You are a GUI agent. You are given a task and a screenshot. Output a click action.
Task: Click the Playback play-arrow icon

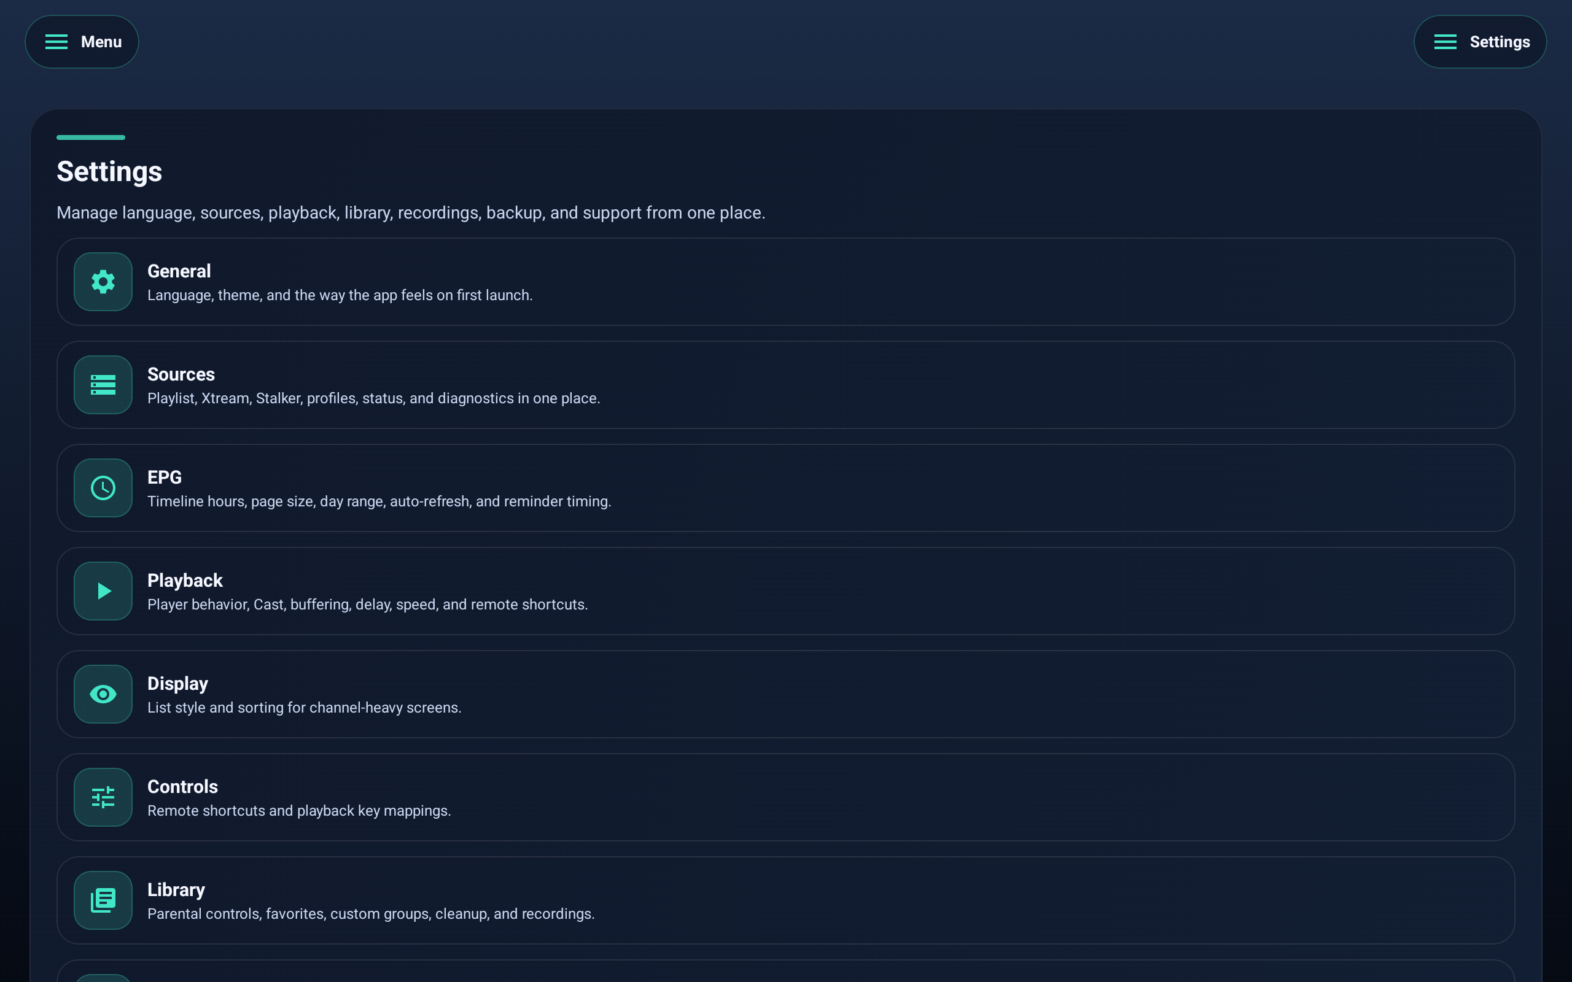click(103, 591)
